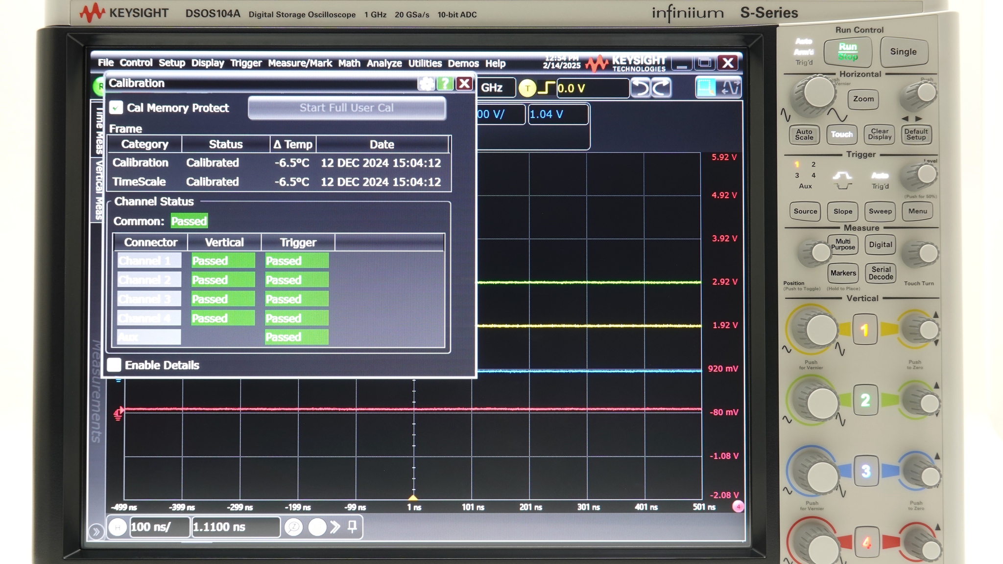Open the Math menu
1003x564 pixels.
pyautogui.click(x=349, y=63)
